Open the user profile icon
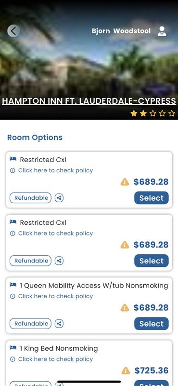The width and height of the screenshot is (178, 386). coord(162,31)
